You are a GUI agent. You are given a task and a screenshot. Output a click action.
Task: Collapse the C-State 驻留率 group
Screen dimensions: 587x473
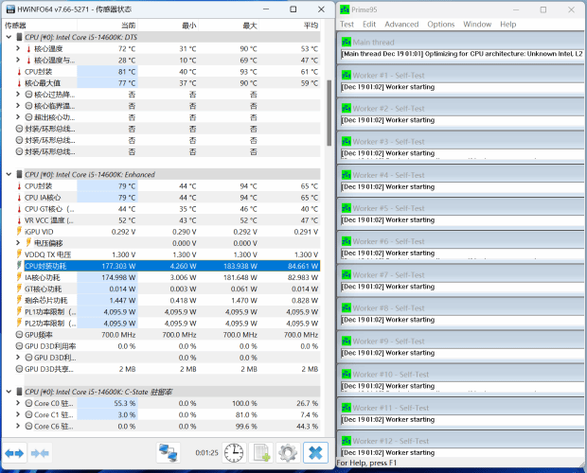9,392
